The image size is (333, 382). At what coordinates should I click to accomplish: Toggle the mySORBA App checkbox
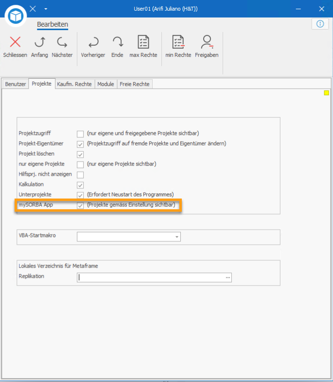(x=80, y=205)
